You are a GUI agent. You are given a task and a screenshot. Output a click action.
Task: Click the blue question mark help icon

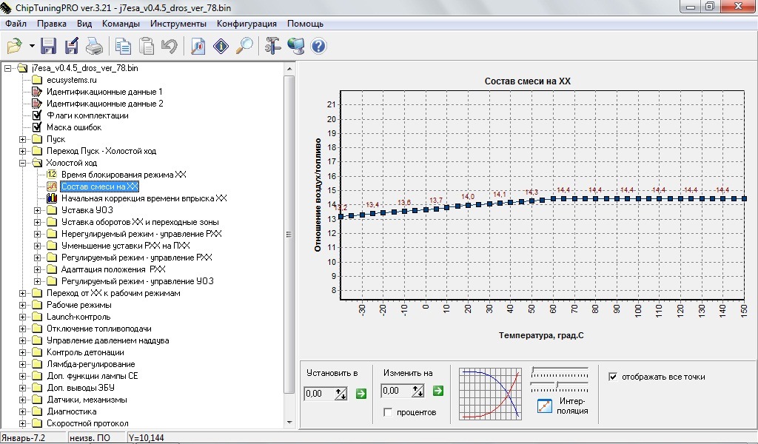pyautogui.click(x=318, y=47)
